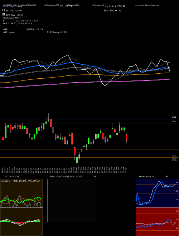
Task: Click the Stochastics 80.44 readout
Action: click(x=11, y=18)
